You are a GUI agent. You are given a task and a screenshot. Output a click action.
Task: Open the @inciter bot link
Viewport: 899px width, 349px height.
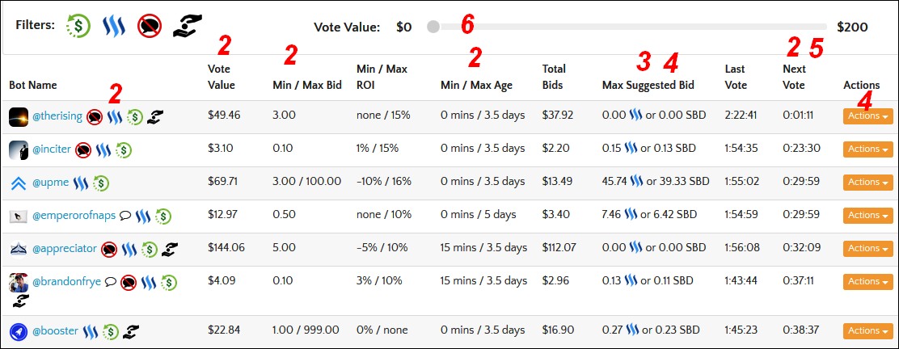point(51,149)
